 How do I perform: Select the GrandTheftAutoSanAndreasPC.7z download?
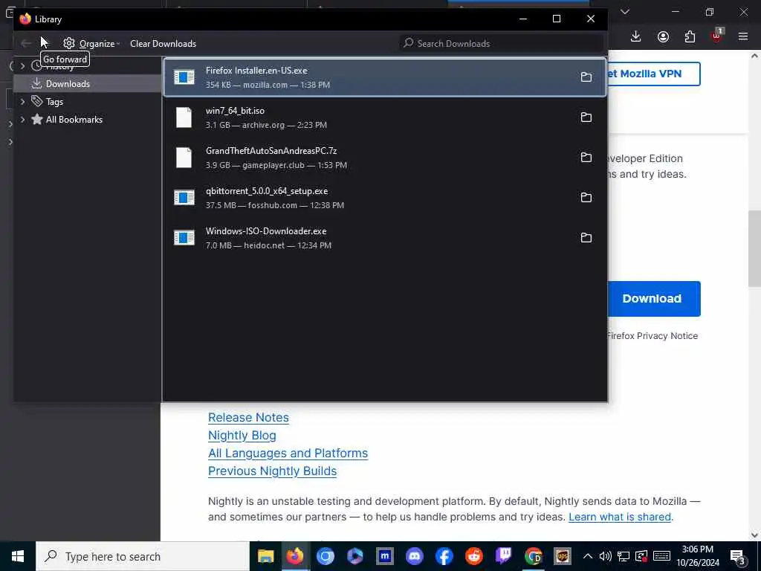coord(384,158)
